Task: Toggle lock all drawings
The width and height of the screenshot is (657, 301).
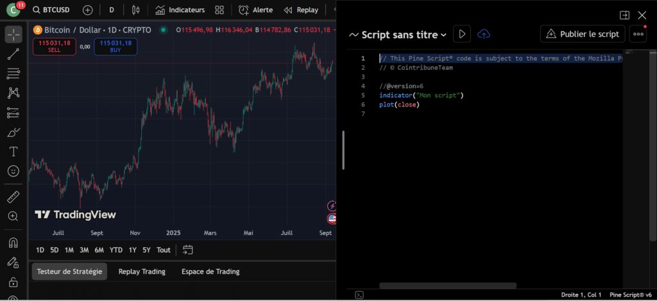Action: coord(13,281)
